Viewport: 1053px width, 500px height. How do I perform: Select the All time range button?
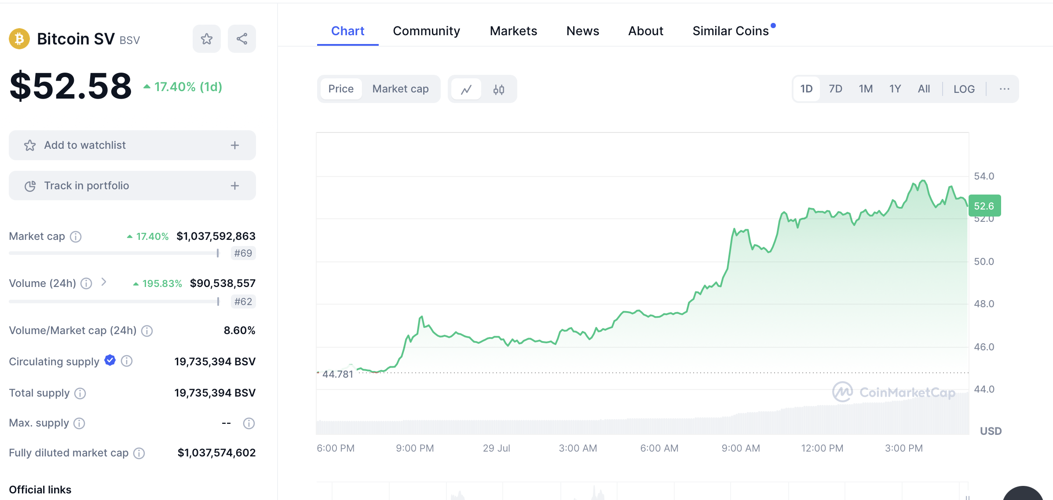(x=924, y=89)
